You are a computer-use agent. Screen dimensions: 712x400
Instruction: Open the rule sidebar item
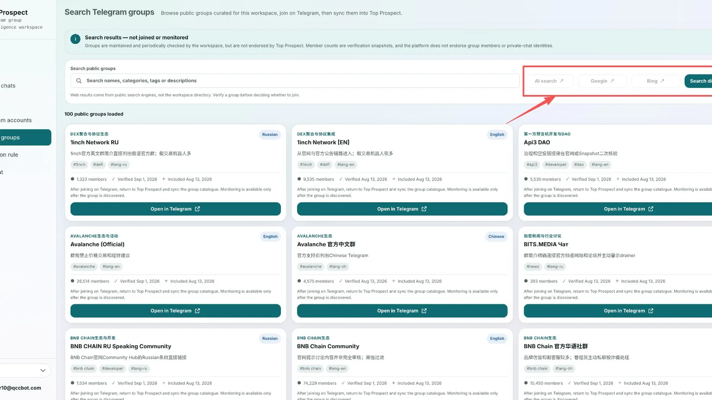coord(9,155)
